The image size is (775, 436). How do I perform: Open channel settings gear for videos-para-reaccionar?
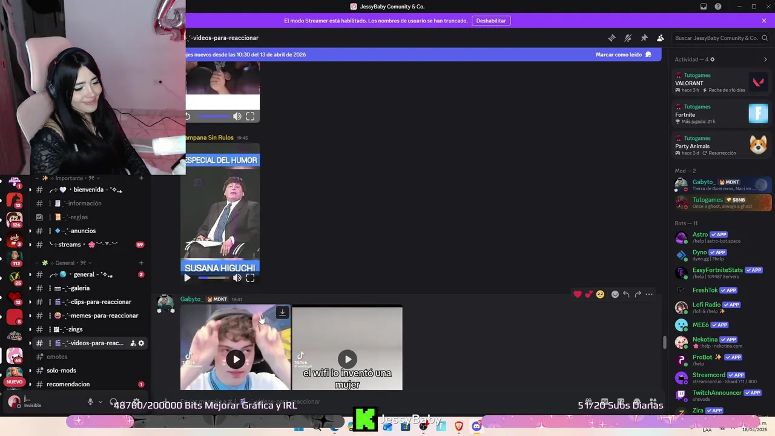(141, 343)
